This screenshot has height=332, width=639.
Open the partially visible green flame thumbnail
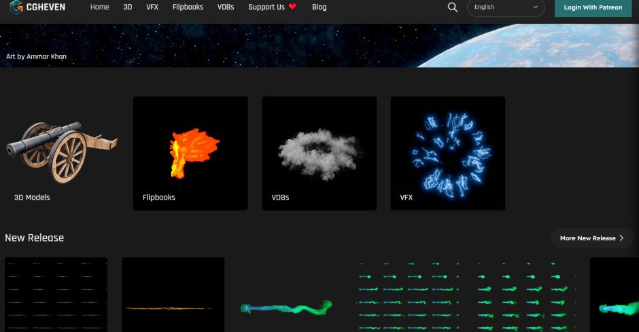tap(615, 295)
